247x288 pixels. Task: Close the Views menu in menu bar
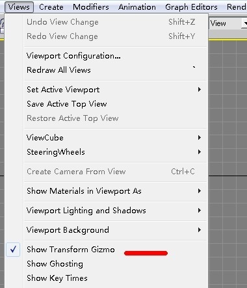coord(19,7)
